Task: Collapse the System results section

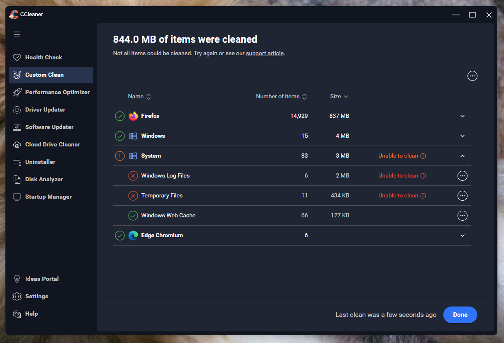Action: 463,156
